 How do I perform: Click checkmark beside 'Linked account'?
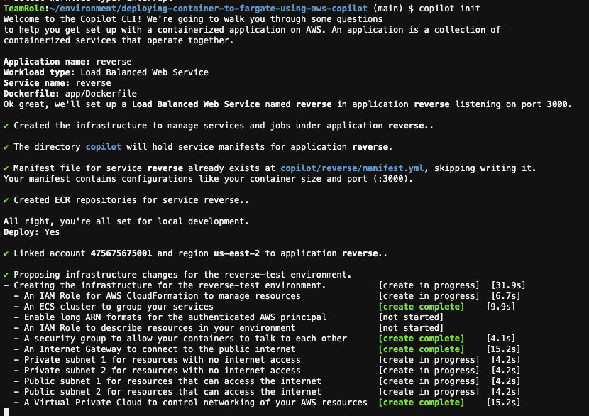point(6,253)
